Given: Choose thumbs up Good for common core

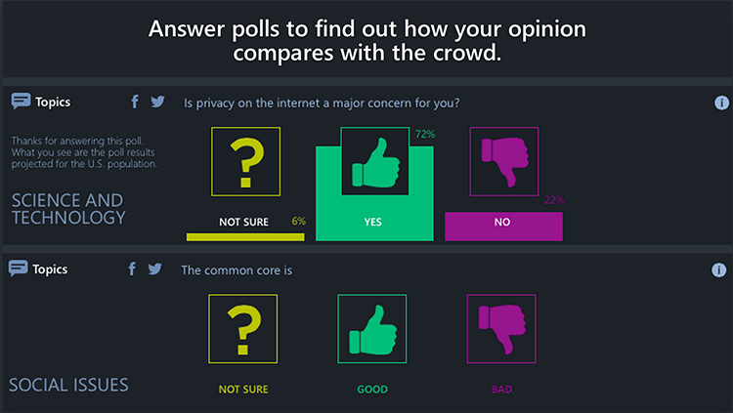Looking at the screenshot, I should click(372, 328).
